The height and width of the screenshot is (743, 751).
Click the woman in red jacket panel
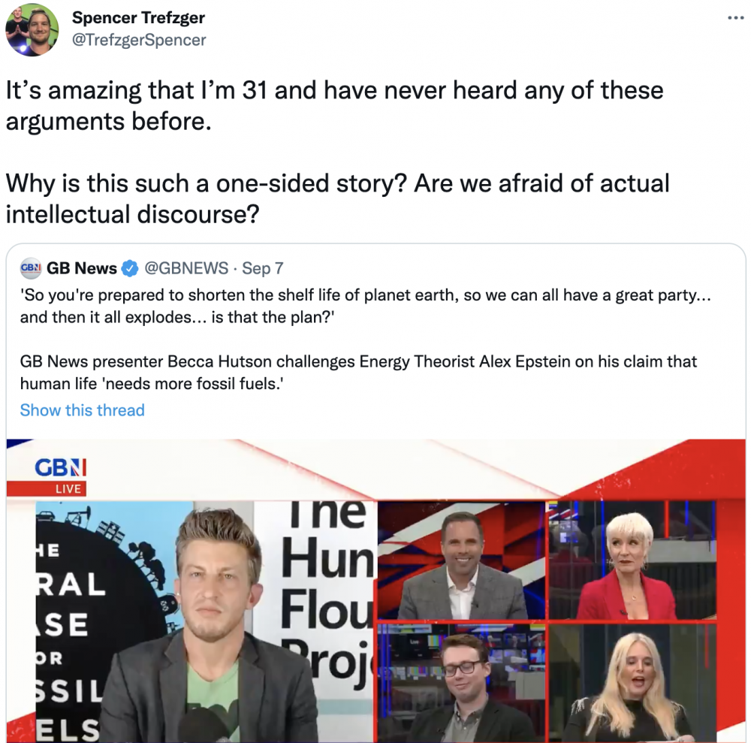pos(632,560)
